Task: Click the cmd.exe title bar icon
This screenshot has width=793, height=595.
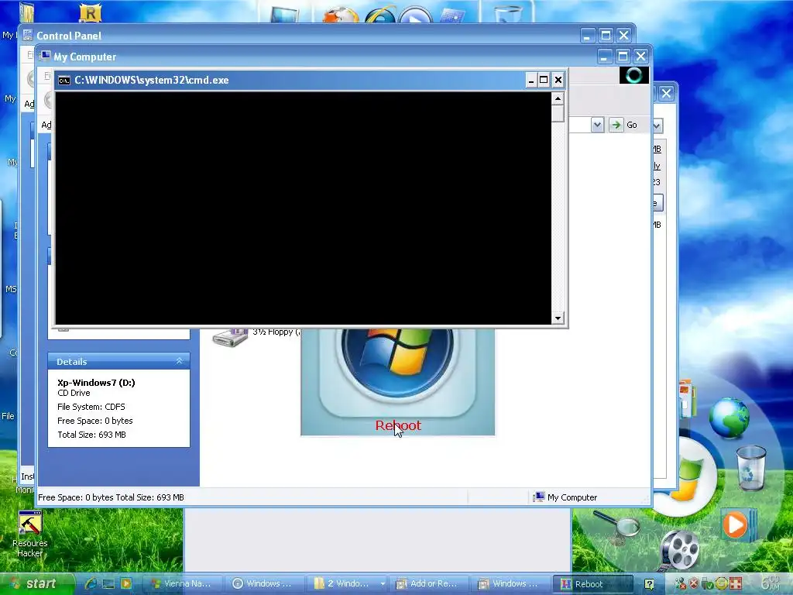Action: point(64,81)
